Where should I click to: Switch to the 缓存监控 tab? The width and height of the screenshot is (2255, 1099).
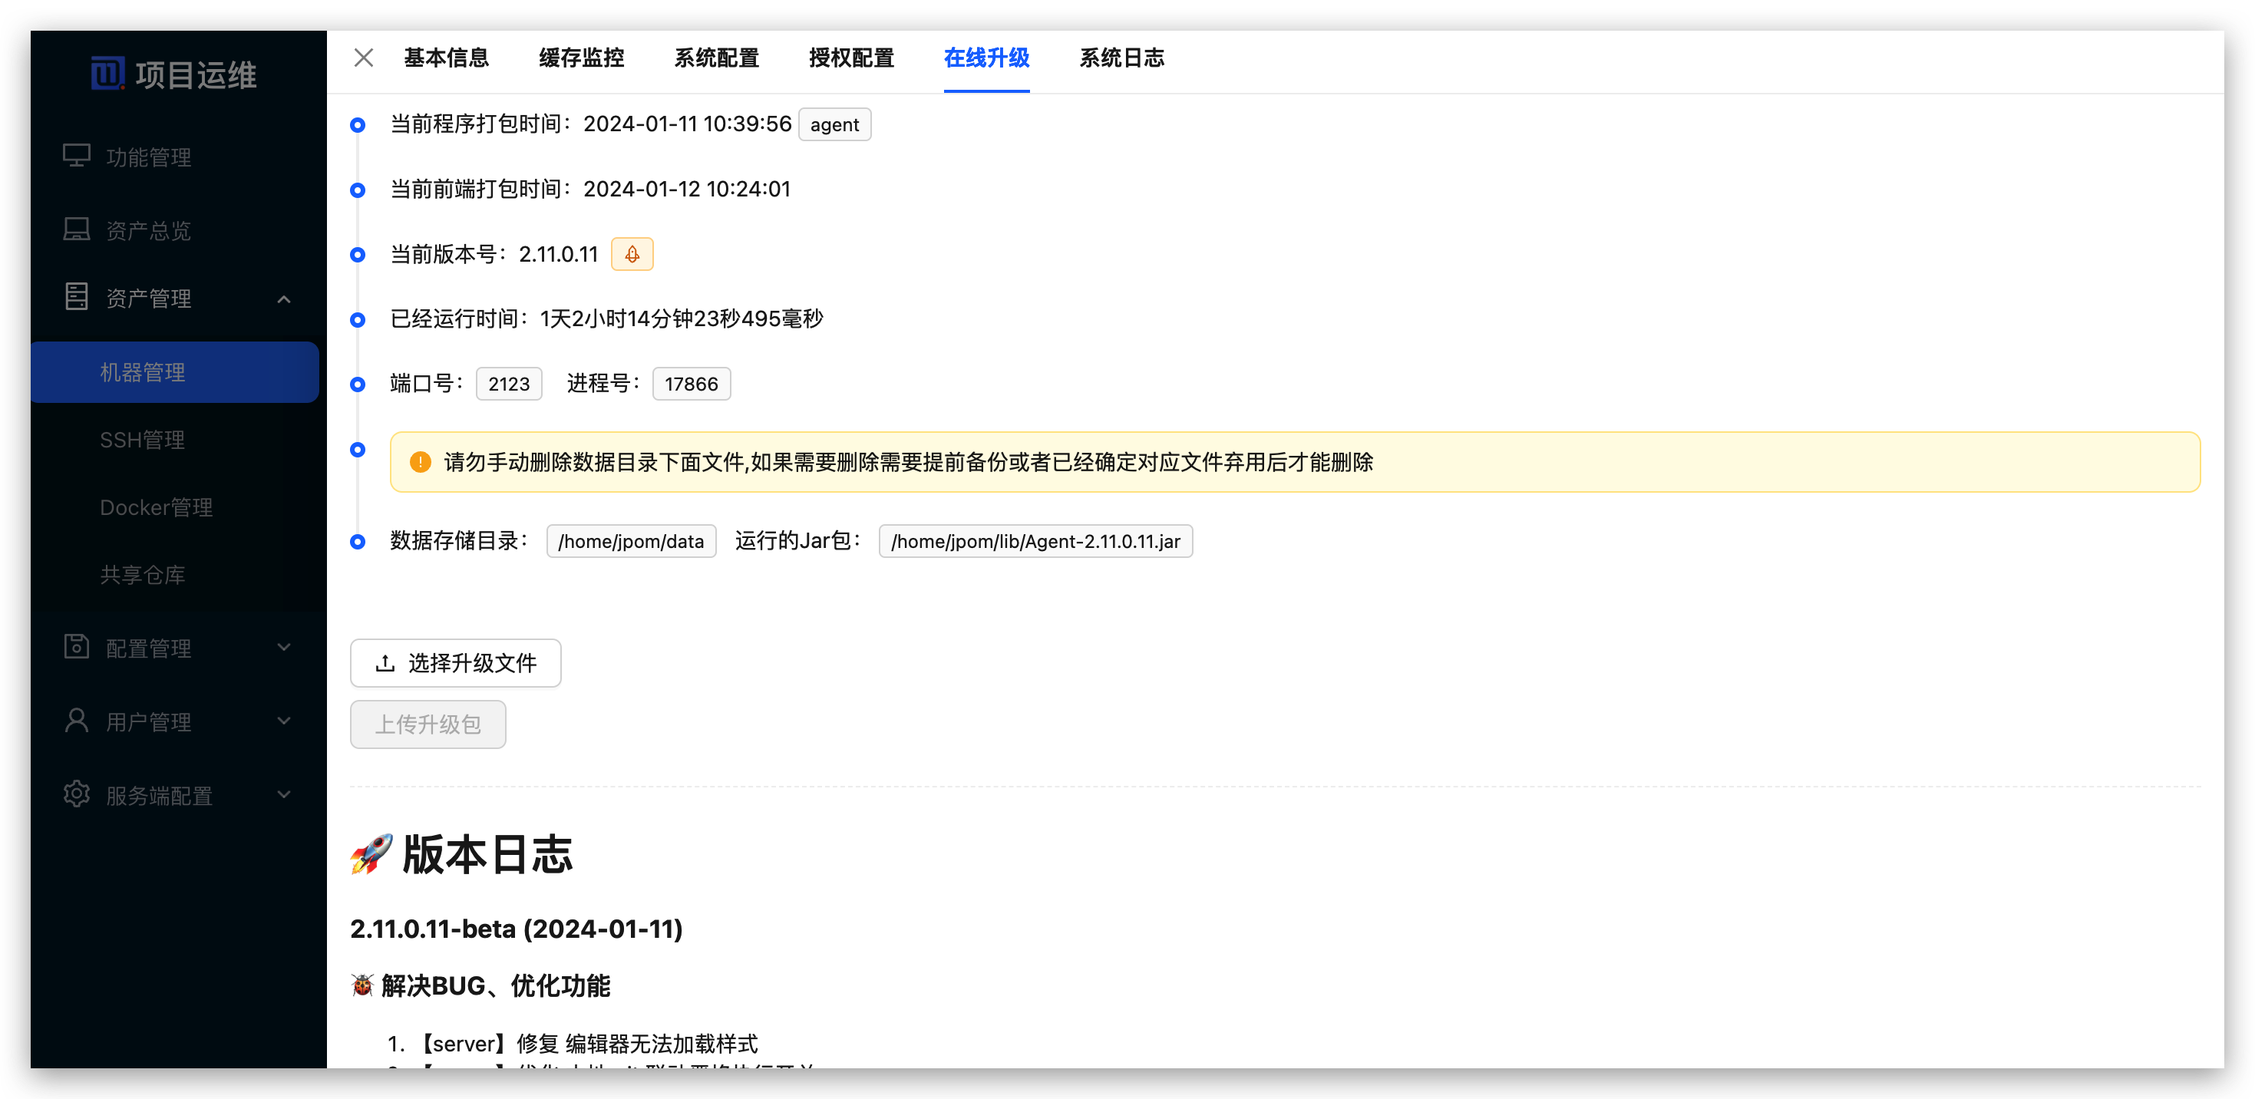581,58
